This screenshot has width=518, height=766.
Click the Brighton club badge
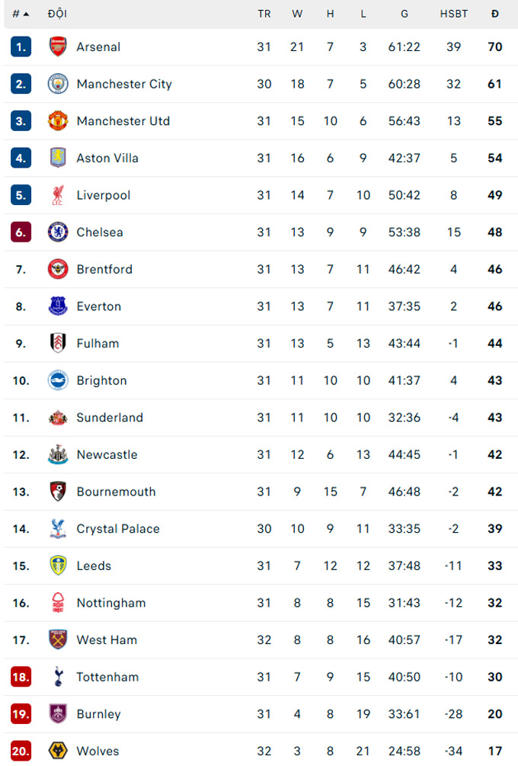57,380
